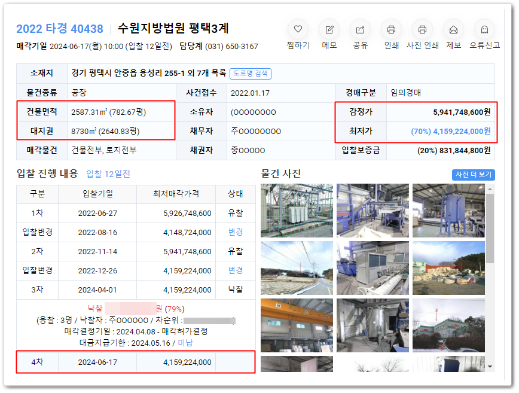Viewport: 519px width, 393px height.
Task: Click the address 경기 평택시 안중읍 용성리 255-1
Action: coord(128,73)
